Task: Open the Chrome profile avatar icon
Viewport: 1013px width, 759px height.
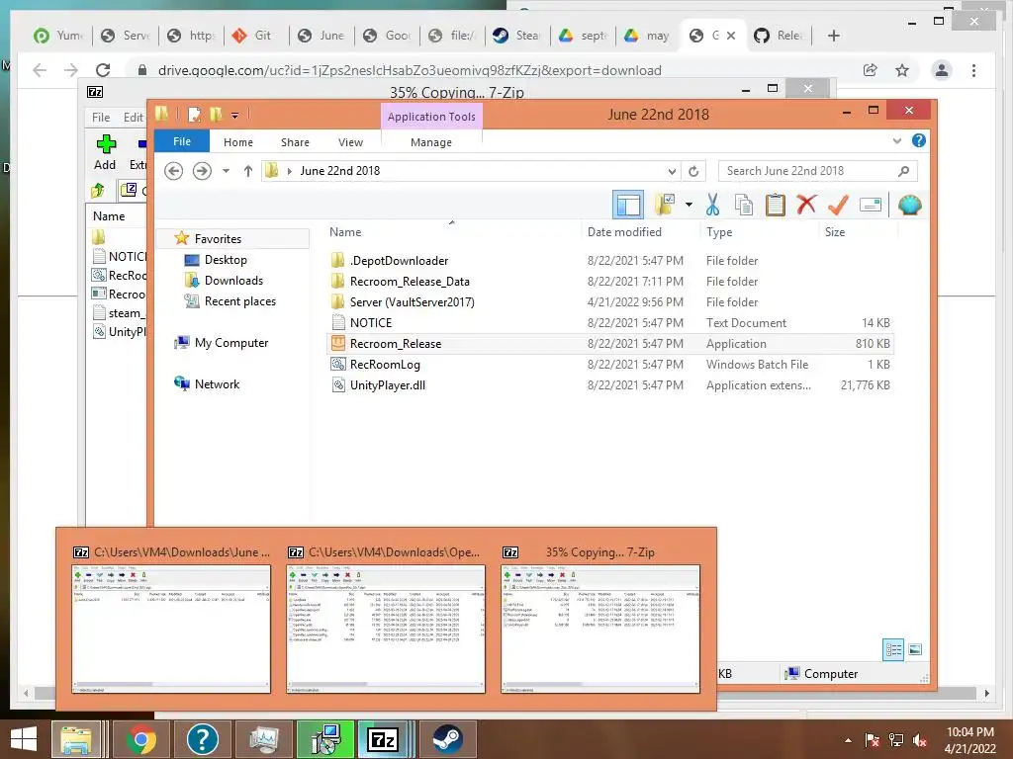Action: click(x=942, y=70)
